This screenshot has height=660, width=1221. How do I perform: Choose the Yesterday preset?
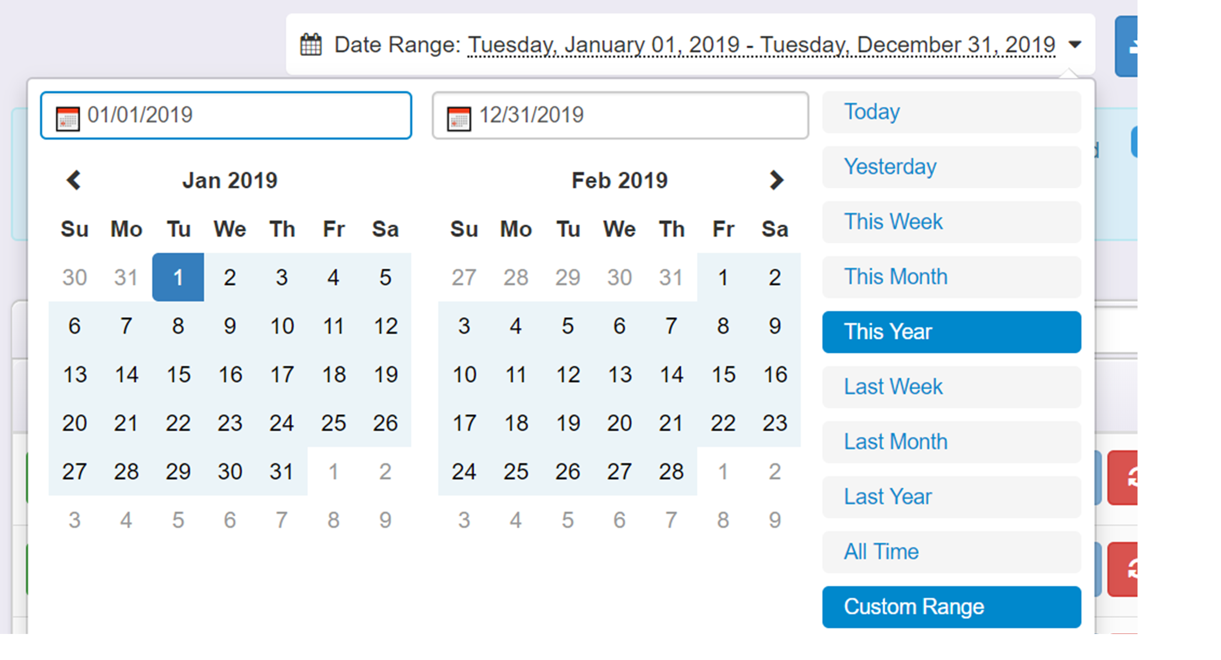pos(952,167)
